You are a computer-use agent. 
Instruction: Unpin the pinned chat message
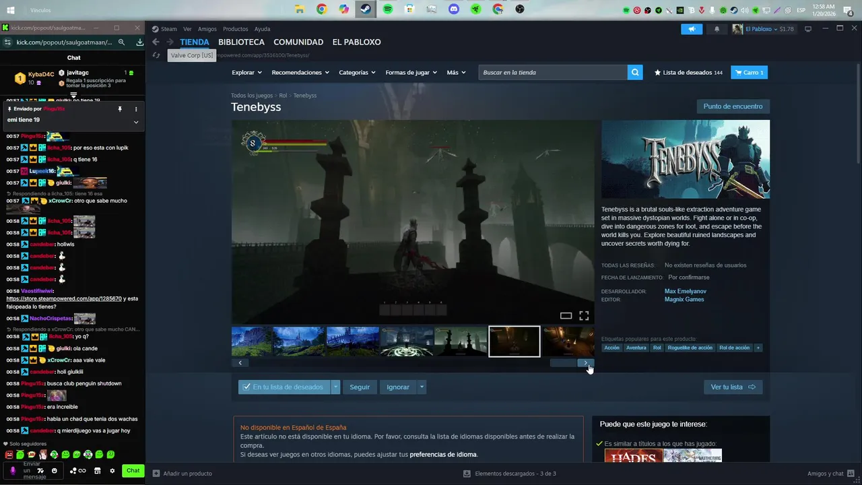click(x=120, y=109)
